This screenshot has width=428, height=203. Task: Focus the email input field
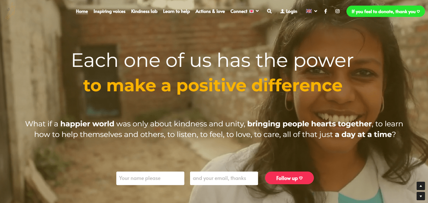[x=224, y=178]
